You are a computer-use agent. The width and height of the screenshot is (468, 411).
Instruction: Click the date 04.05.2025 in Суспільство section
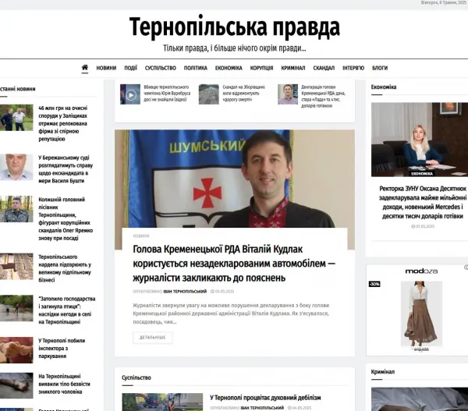pyautogui.click(x=300, y=408)
